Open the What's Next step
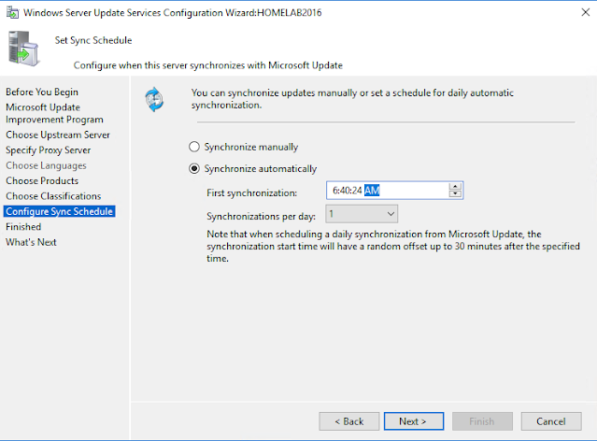597x441 pixels. coord(31,242)
